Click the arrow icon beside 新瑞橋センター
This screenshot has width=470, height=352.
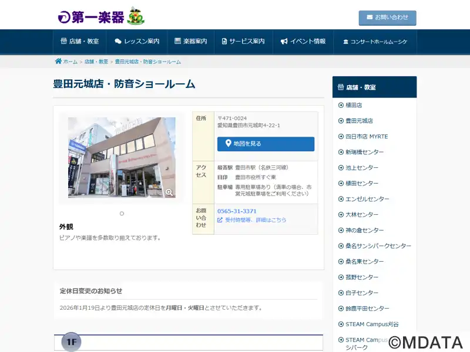pos(341,152)
